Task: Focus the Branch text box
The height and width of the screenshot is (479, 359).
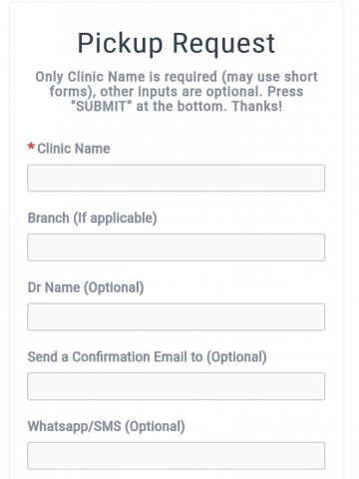Action: (x=177, y=247)
